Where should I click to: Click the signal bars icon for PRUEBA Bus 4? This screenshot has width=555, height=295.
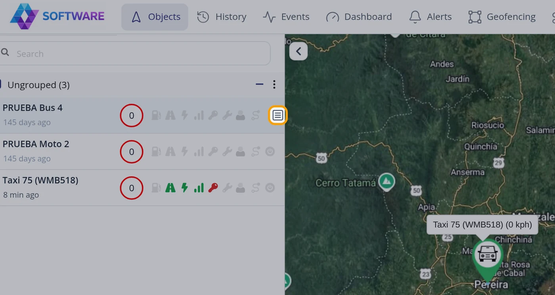click(x=199, y=115)
